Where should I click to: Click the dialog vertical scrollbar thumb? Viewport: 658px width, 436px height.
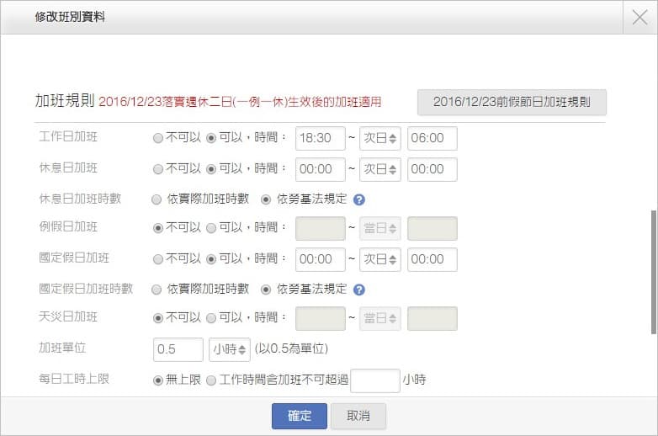[x=654, y=272]
